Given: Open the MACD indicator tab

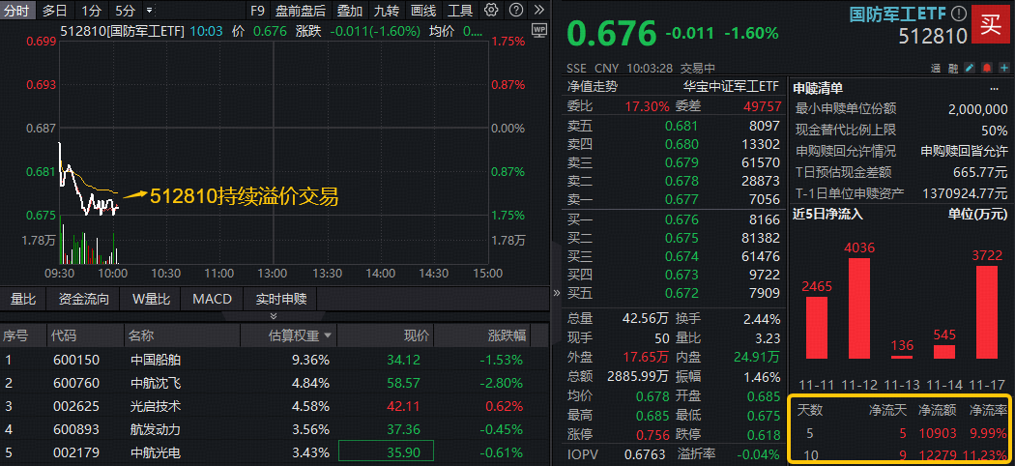Looking at the screenshot, I should tap(212, 299).
